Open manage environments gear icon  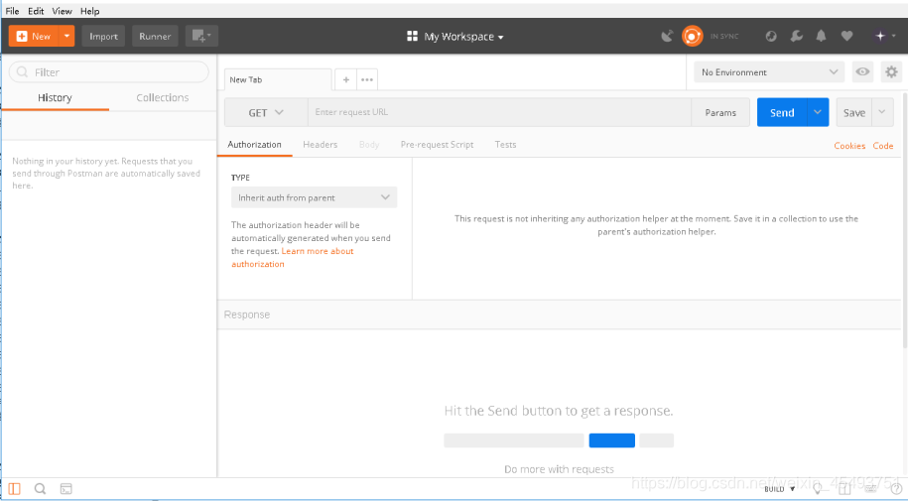[x=891, y=71]
